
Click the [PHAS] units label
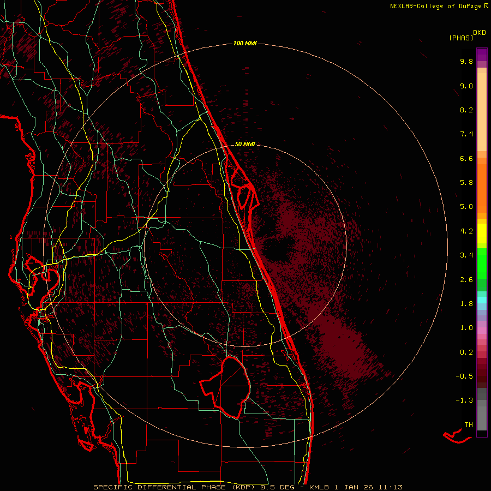coord(461,38)
